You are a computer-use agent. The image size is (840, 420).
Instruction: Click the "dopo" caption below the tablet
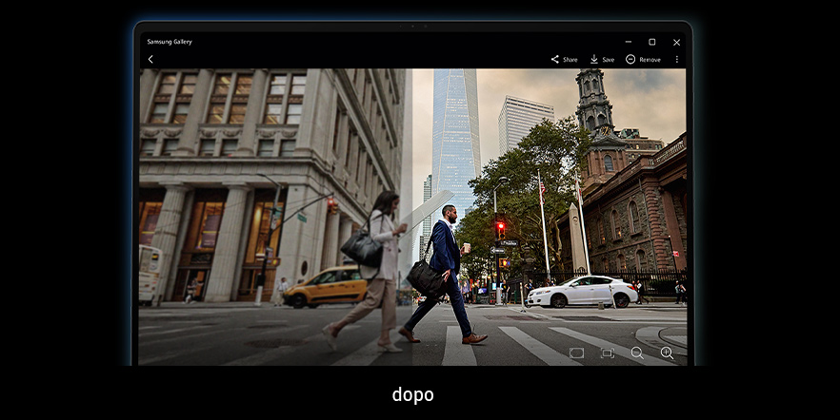coord(412,395)
